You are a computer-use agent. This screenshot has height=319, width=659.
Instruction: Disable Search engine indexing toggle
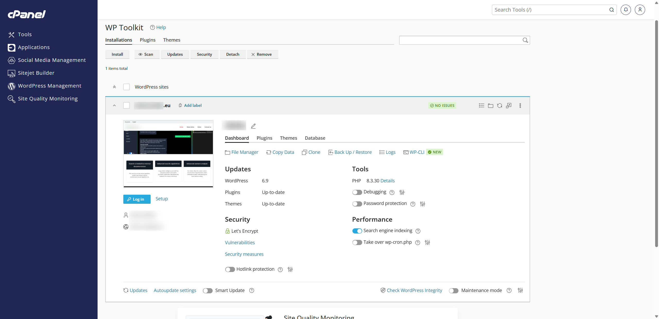[x=357, y=231]
